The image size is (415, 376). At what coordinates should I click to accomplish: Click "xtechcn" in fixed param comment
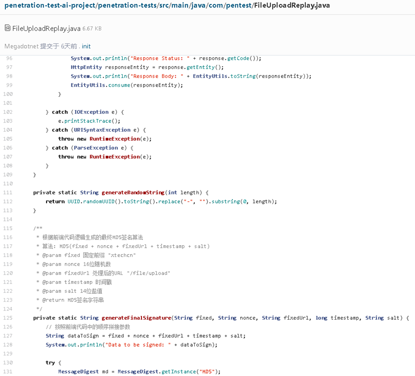pyautogui.click(x=122, y=255)
